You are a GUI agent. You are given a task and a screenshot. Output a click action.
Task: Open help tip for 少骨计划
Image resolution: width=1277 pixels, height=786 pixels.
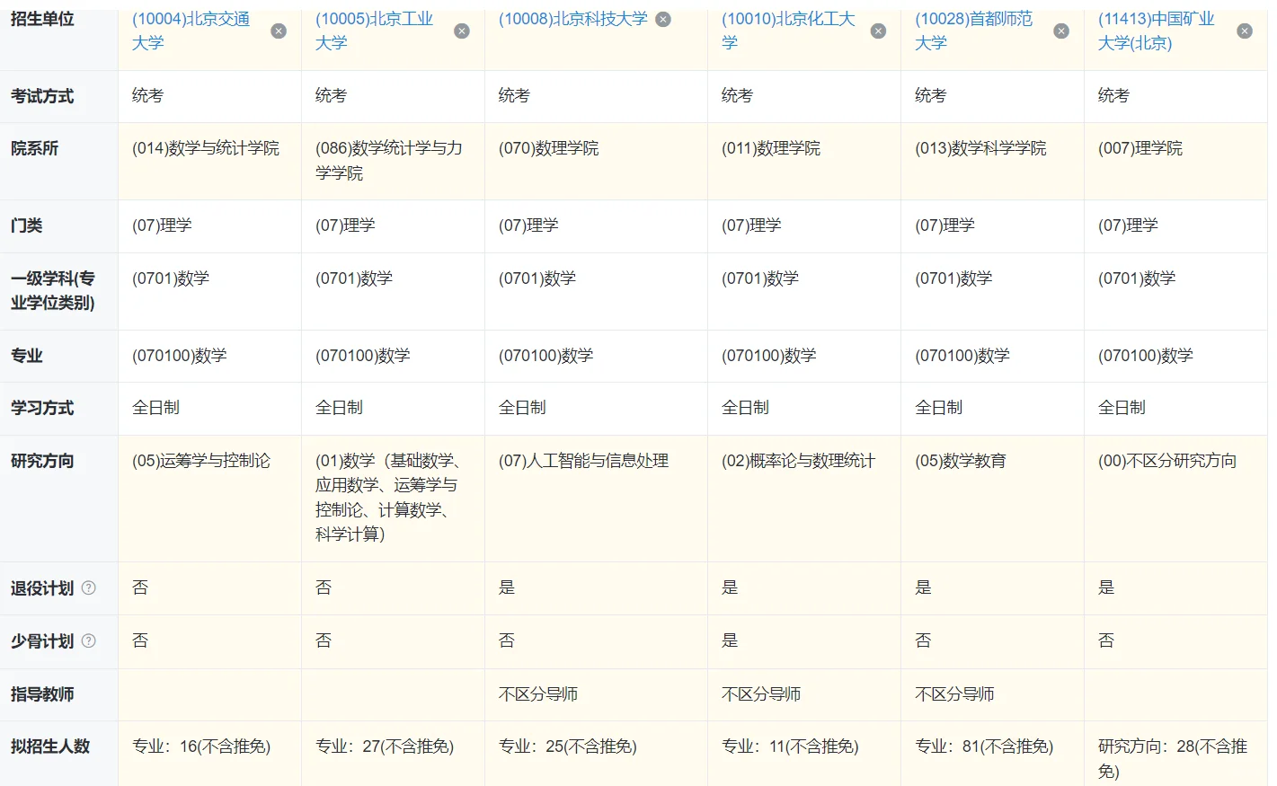pos(90,641)
